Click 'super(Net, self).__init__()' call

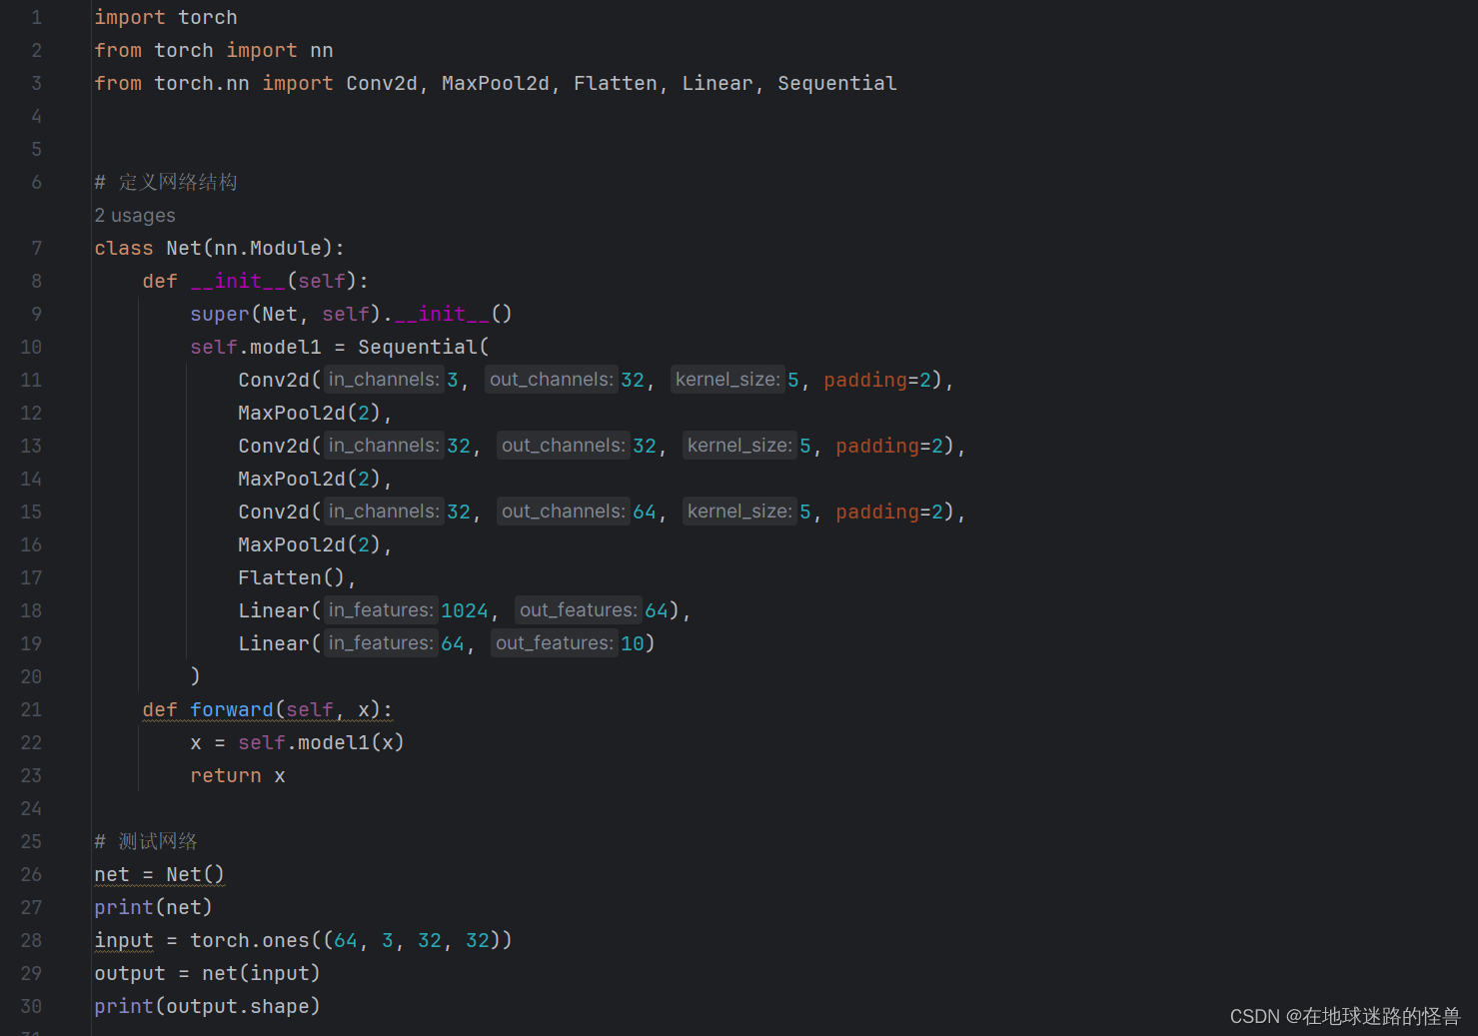[x=351, y=314]
